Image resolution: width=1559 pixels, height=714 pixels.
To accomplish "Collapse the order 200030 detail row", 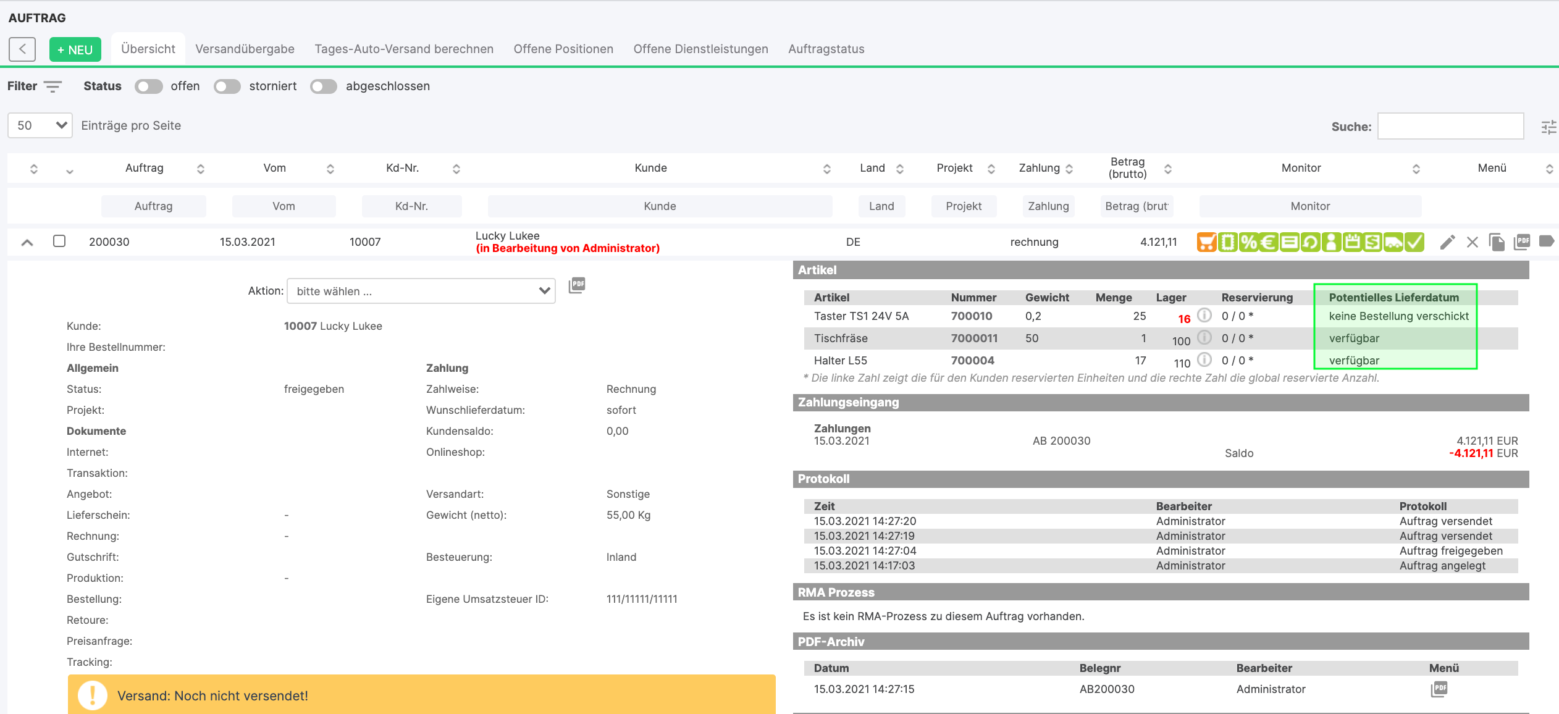I will pos(27,242).
